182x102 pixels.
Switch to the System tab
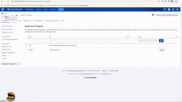click(62, 21)
